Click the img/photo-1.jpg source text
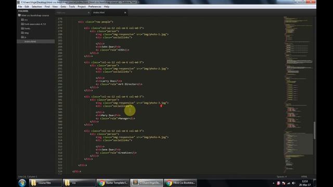The height and width of the screenshot is (187, 333). click(x=155, y=34)
